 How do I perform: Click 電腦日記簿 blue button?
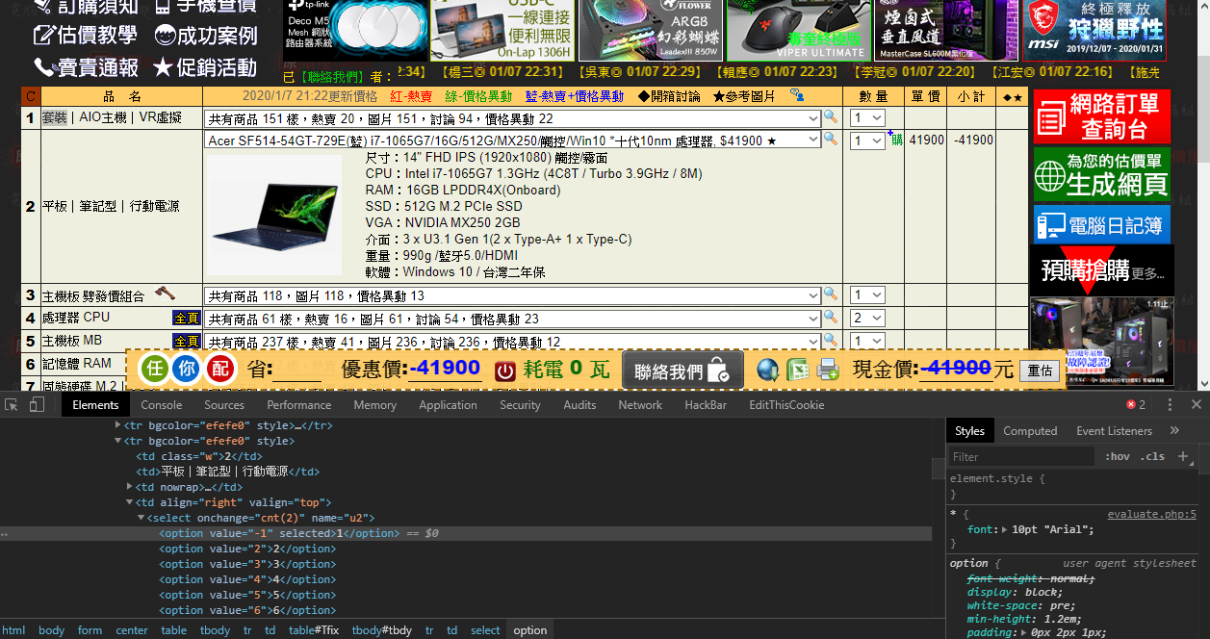tap(1101, 225)
